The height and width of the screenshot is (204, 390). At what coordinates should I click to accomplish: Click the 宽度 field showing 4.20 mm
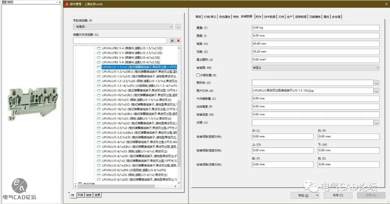pyautogui.click(x=315, y=36)
